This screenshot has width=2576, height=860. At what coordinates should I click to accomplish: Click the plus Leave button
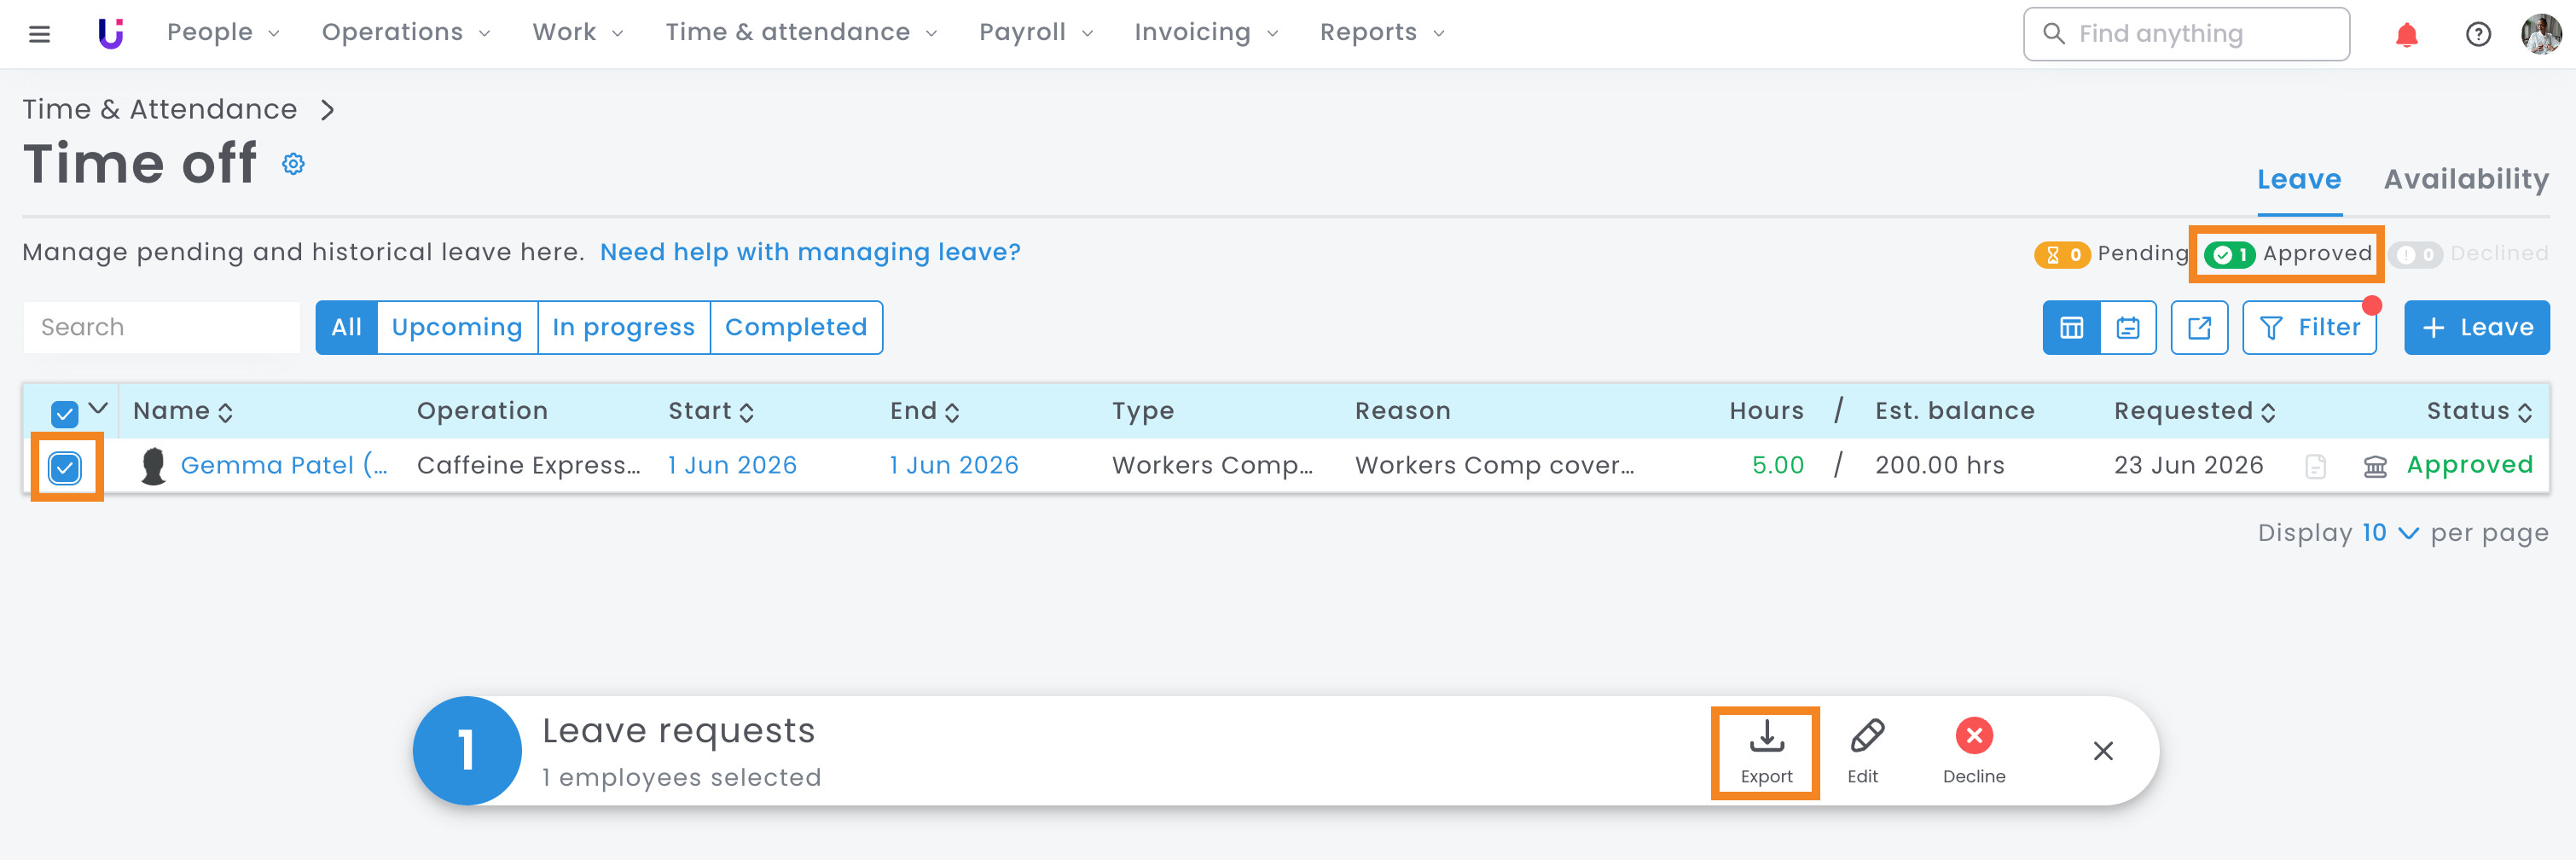(x=2476, y=327)
